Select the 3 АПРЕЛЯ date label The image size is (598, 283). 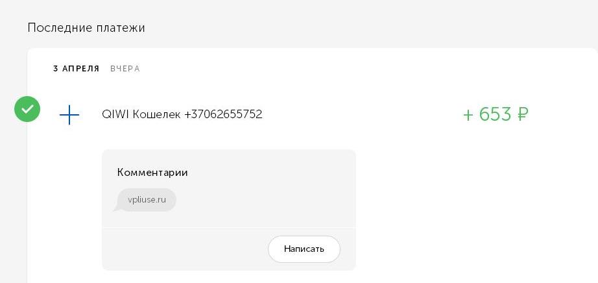(77, 69)
